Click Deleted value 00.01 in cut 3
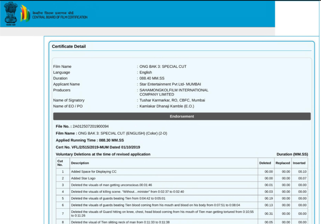Viewport: 321px width, 224px height. pos(269,185)
